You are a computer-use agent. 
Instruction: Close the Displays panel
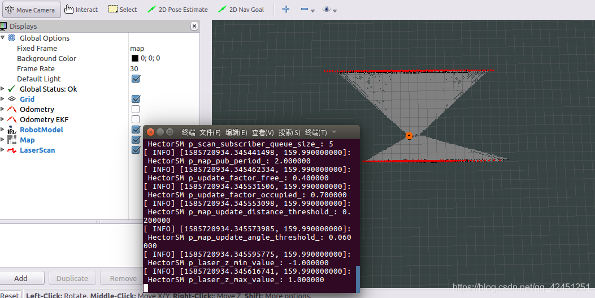pyautogui.click(x=194, y=26)
